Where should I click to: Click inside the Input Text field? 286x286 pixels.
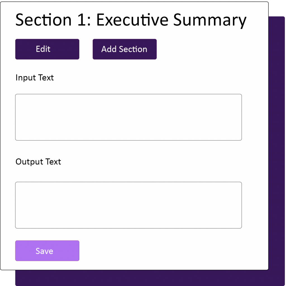[x=128, y=117]
